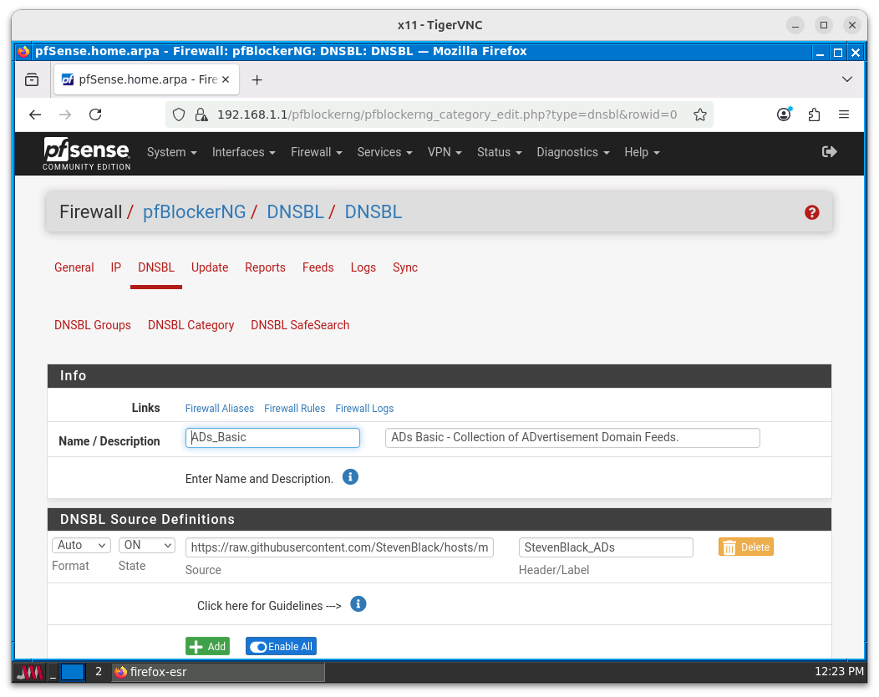Switch to the Update tab

210,267
